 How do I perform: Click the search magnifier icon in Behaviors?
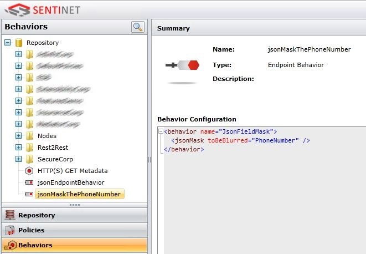point(137,27)
